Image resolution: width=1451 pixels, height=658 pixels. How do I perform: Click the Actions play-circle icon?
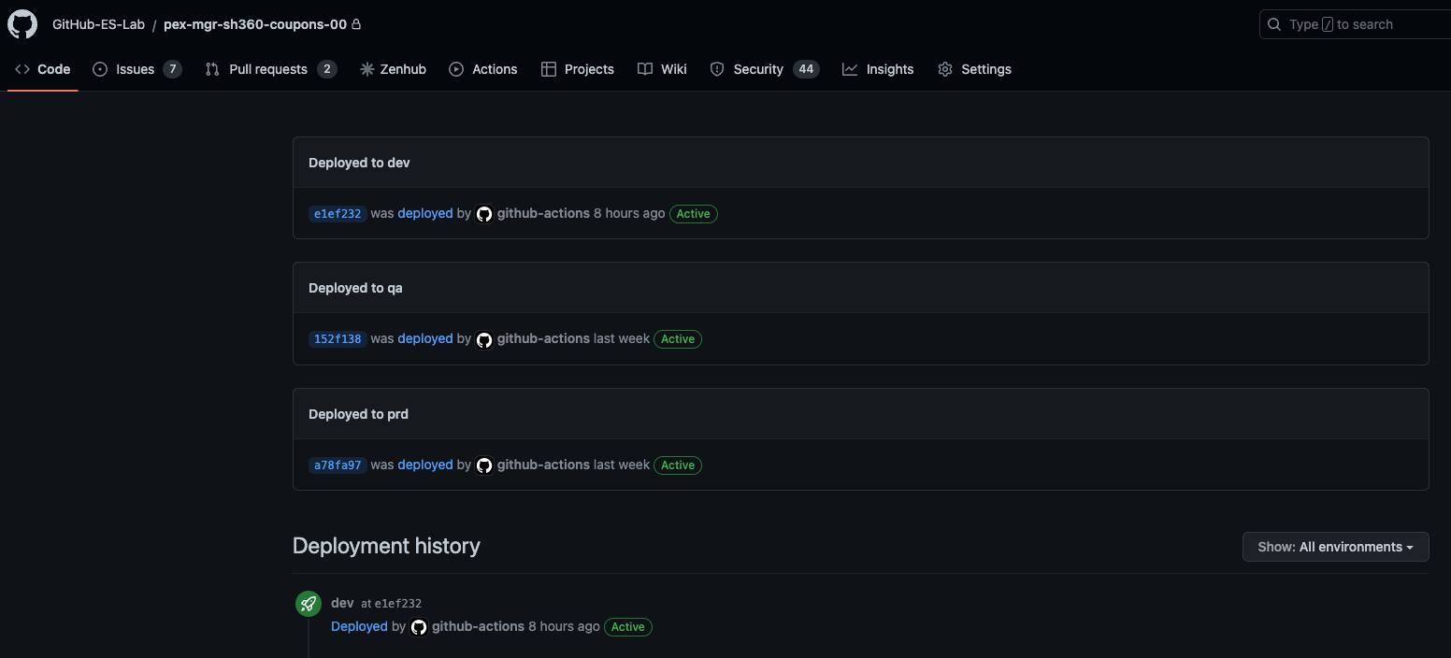coord(456,69)
